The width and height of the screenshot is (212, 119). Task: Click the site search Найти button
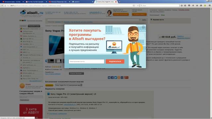[x=144, y=20]
